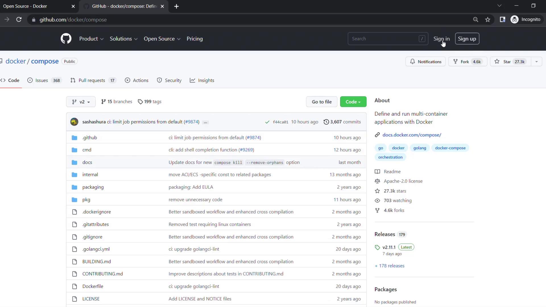The width and height of the screenshot is (546, 307).
Task: Open the star lists dropdown arrow
Action: [x=536, y=62]
